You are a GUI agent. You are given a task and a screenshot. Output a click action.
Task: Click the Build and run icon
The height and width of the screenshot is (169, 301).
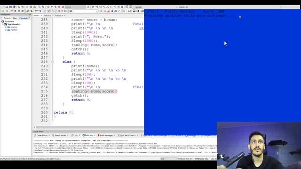[x=55, y=7]
